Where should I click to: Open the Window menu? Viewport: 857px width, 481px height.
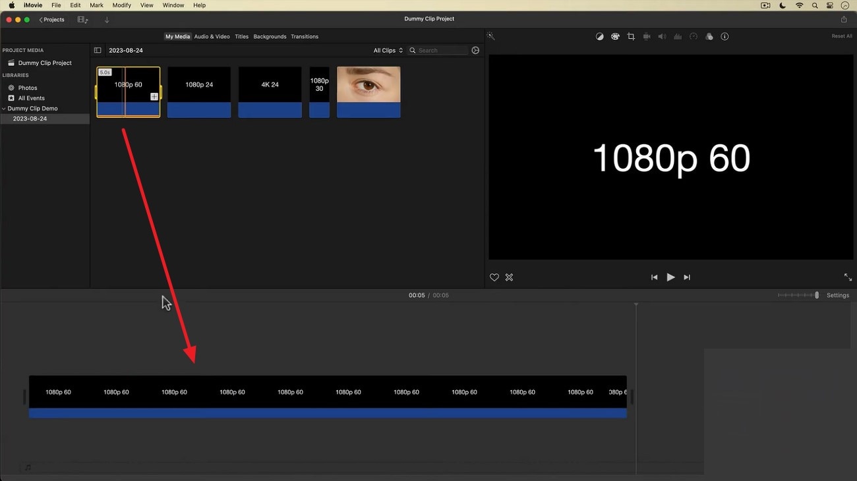tap(173, 5)
